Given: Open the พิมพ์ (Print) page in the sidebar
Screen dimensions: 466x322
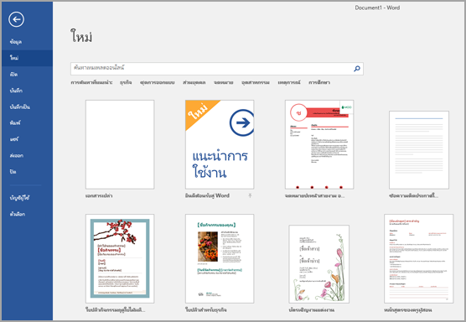Looking at the screenshot, I should [15, 122].
